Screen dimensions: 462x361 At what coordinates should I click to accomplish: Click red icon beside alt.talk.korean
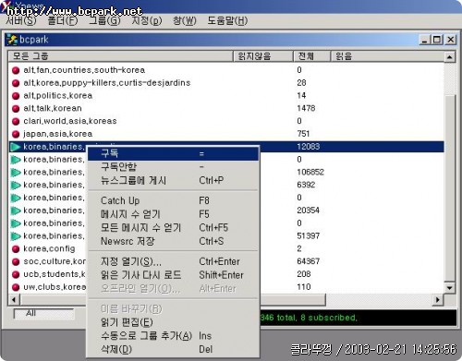pyautogui.click(x=16, y=109)
